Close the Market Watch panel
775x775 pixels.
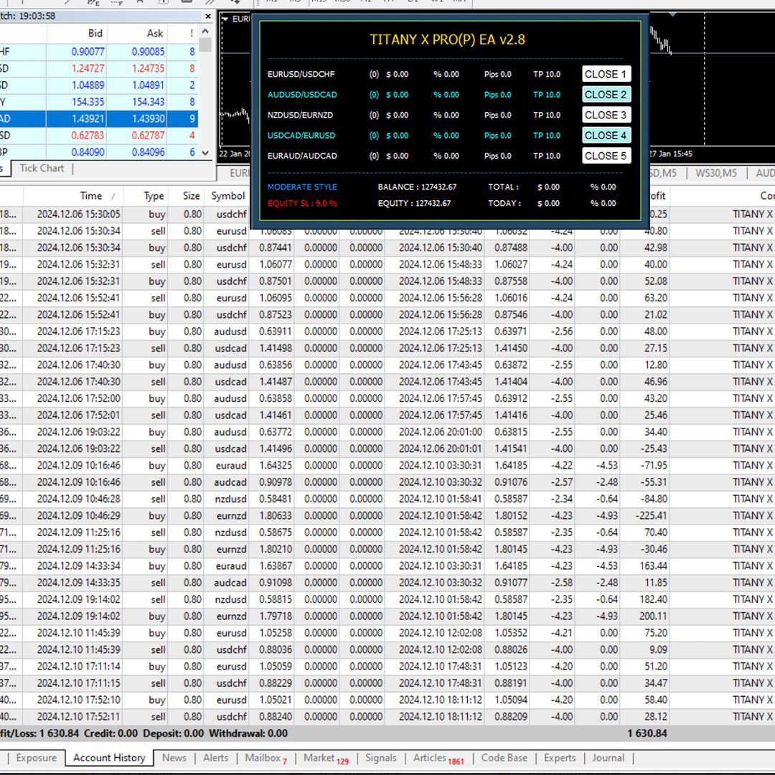(x=208, y=16)
